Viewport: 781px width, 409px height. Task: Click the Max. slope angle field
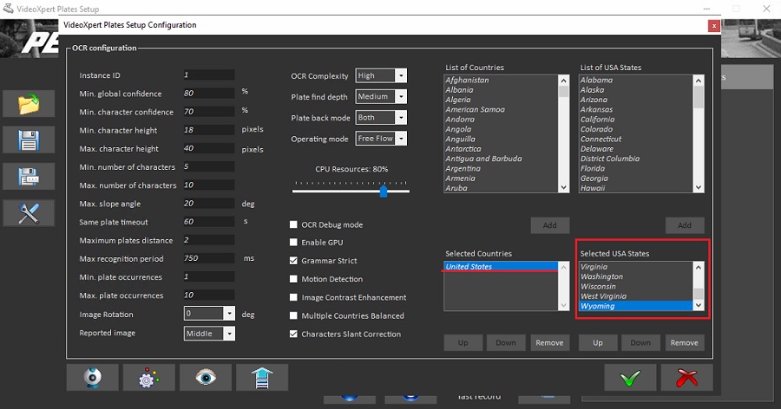click(208, 204)
